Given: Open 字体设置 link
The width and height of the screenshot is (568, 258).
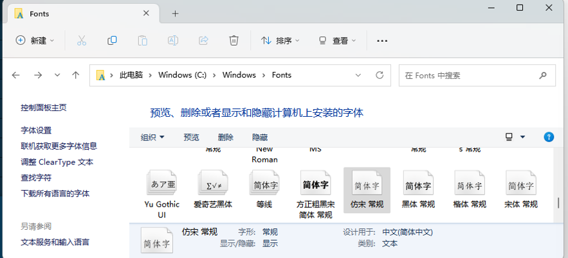Looking at the screenshot, I should coord(36,130).
